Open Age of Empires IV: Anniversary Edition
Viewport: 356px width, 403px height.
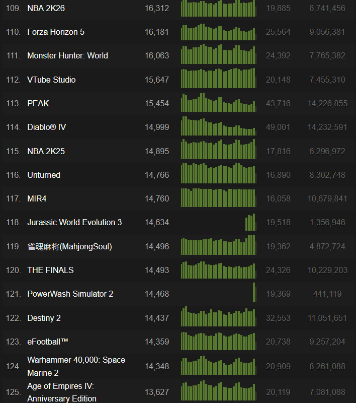tap(62, 392)
